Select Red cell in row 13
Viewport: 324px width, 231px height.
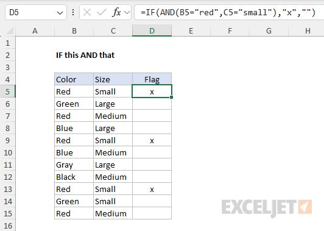[x=74, y=189]
